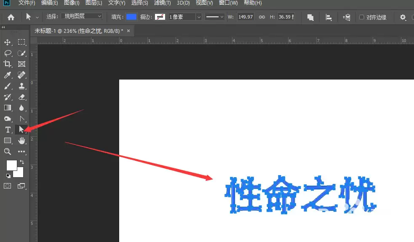The width and height of the screenshot is (414, 242).
Task: Select the Zoom magnifier tool
Action: [x=8, y=152]
